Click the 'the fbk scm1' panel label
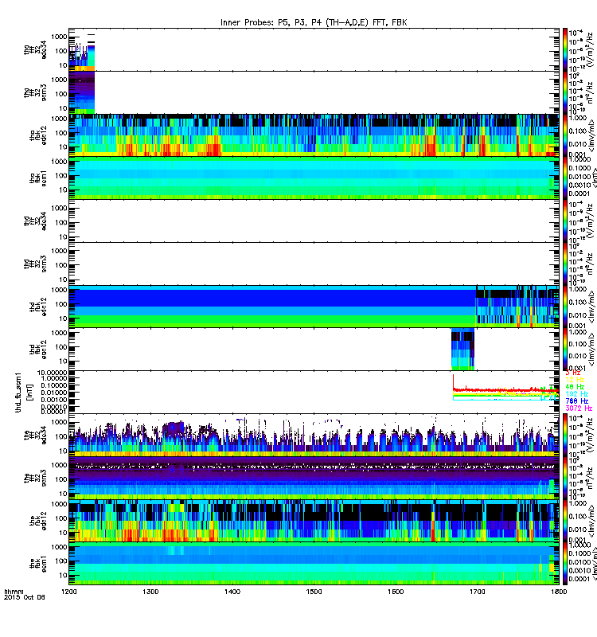The height and width of the screenshot is (637, 597). tap(37, 564)
